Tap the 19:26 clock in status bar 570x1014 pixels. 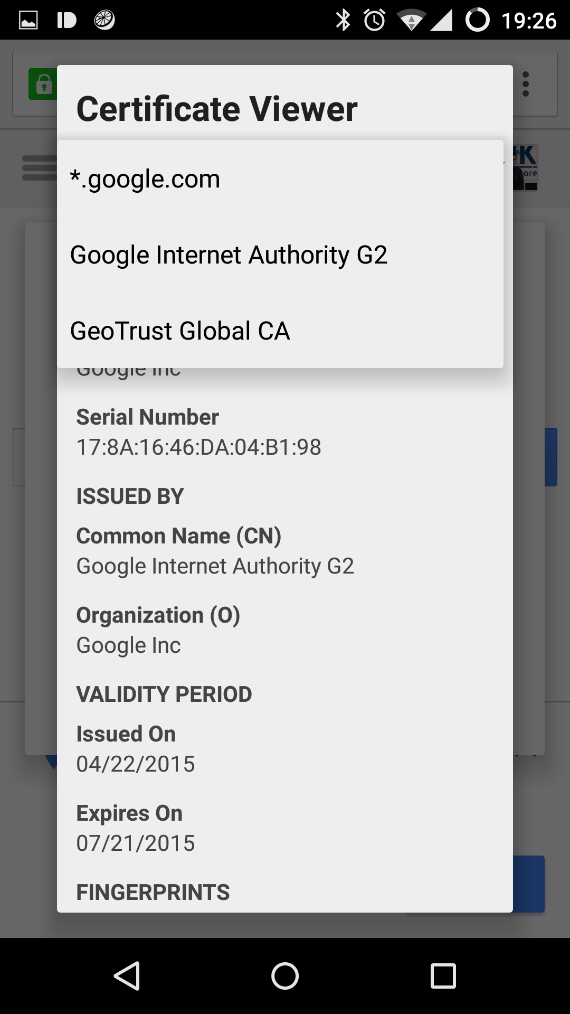[529, 21]
